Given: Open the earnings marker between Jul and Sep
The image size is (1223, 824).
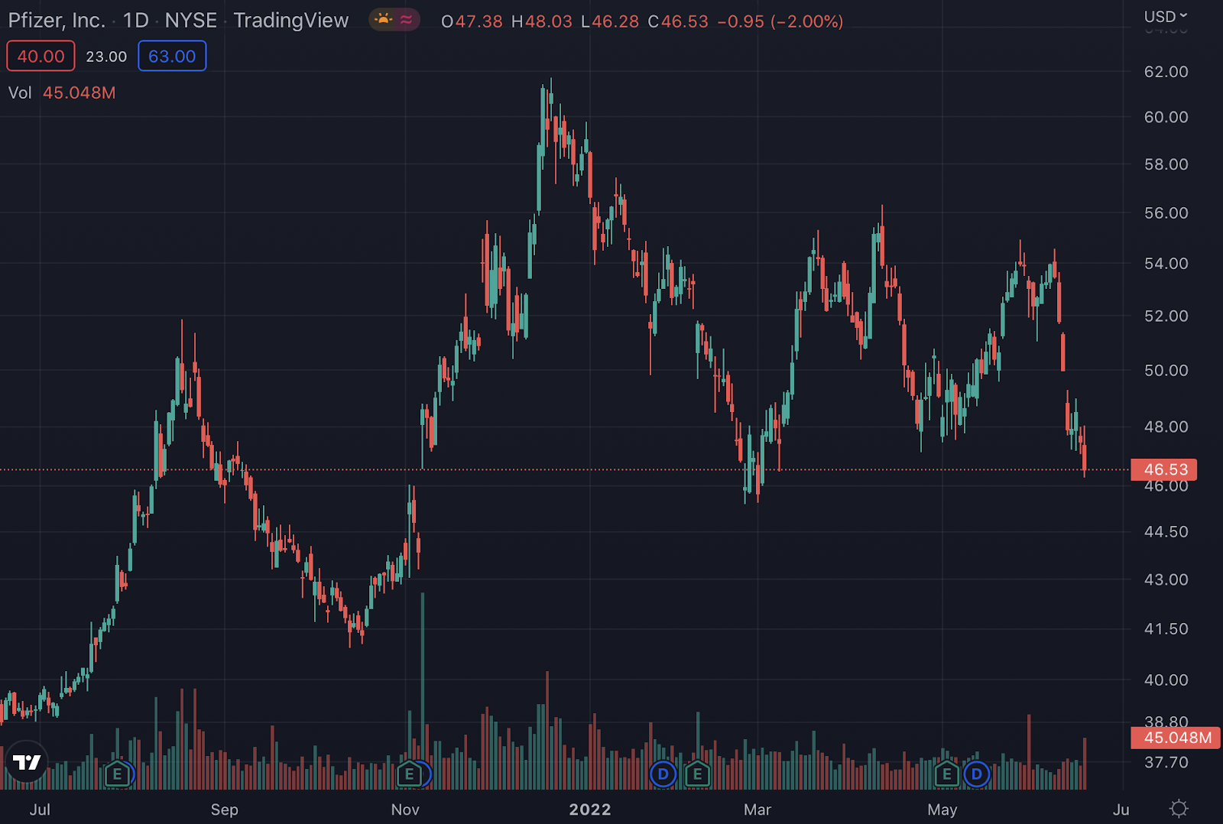Looking at the screenshot, I should pyautogui.click(x=117, y=774).
